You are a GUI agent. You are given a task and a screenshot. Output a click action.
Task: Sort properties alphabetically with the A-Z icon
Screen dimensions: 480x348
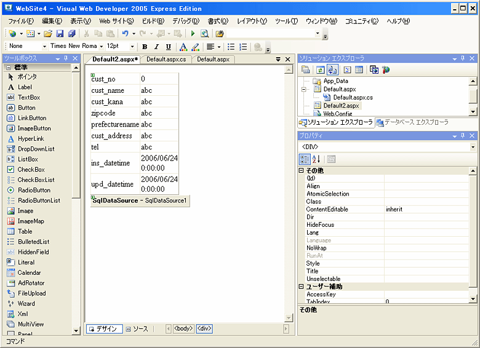(x=317, y=159)
